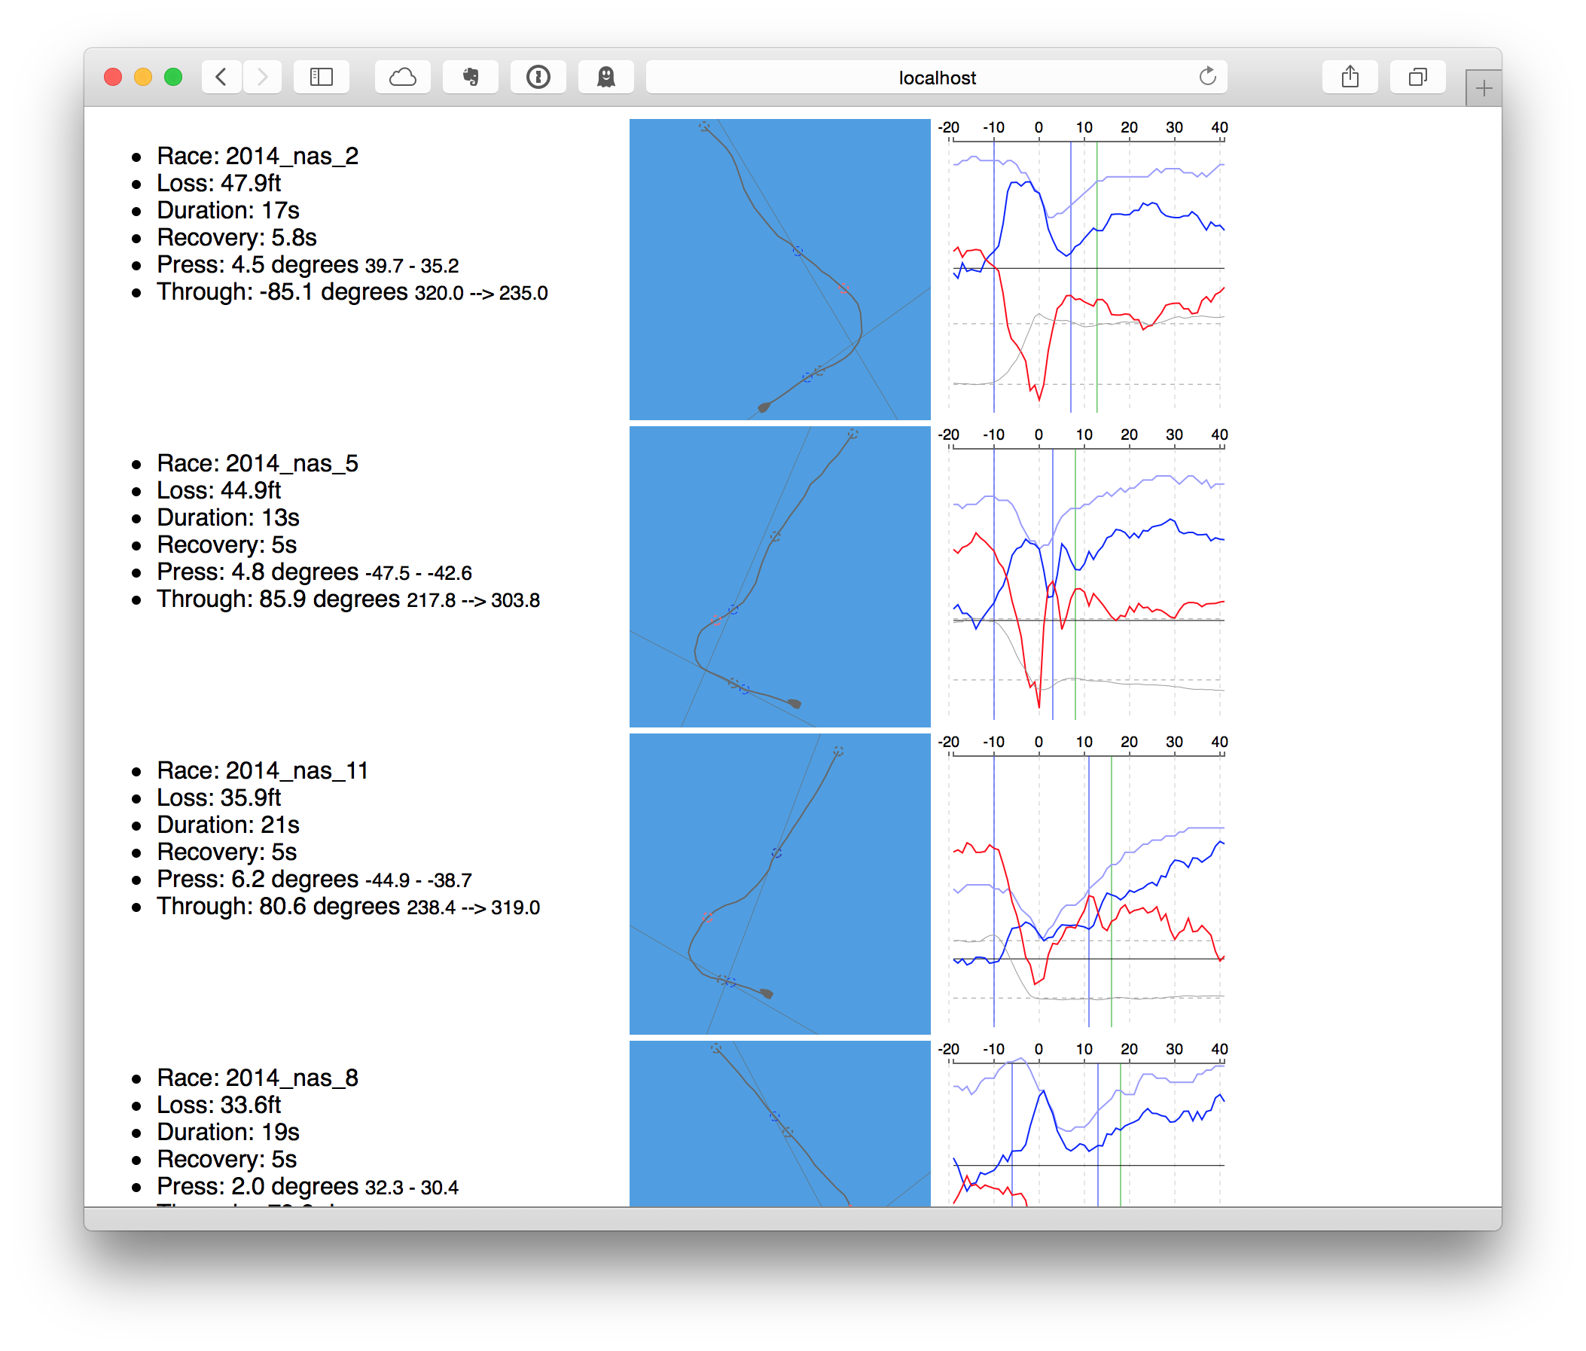Open a new tab with plus button
Image resolution: width=1586 pixels, height=1351 pixels.
(x=1484, y=89)
